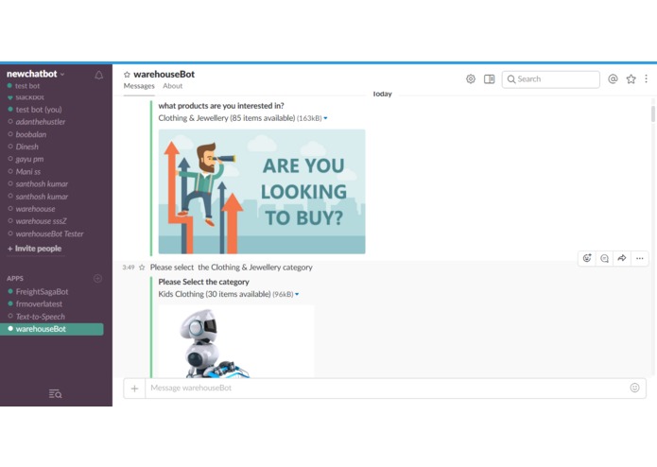Open the 'Are you looking to buy?' image

coord(262,191)
